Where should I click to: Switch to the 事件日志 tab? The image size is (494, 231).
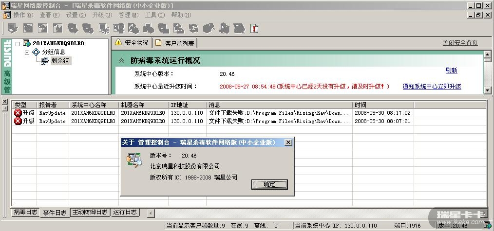[55, 213]
